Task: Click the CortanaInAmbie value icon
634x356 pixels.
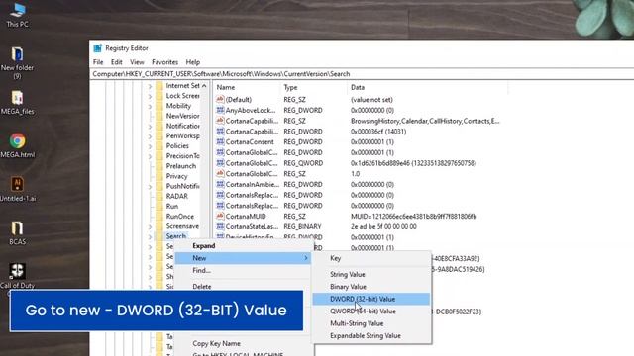Action: 220,184
